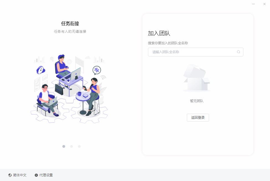
Task: Switch to the second carousel slide dot
Action: pos(72,146)
